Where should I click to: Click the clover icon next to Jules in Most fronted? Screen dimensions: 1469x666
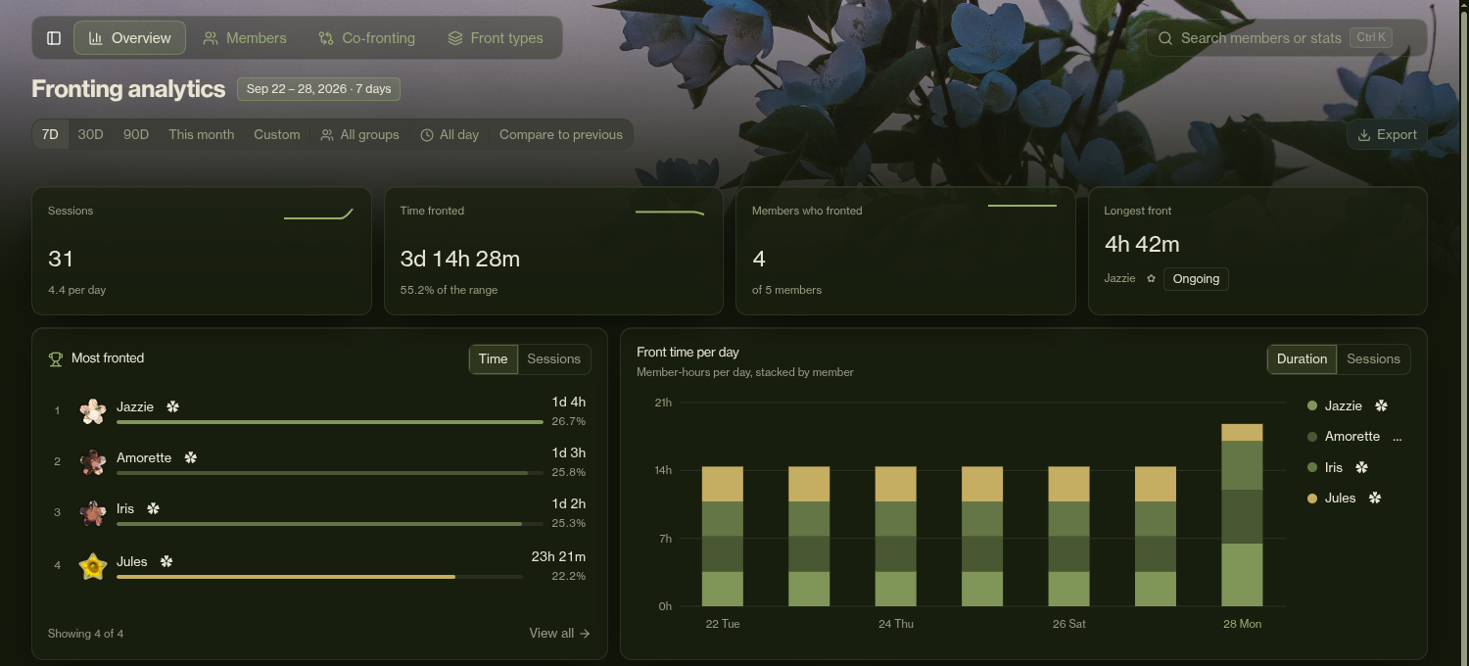[166, 561]
